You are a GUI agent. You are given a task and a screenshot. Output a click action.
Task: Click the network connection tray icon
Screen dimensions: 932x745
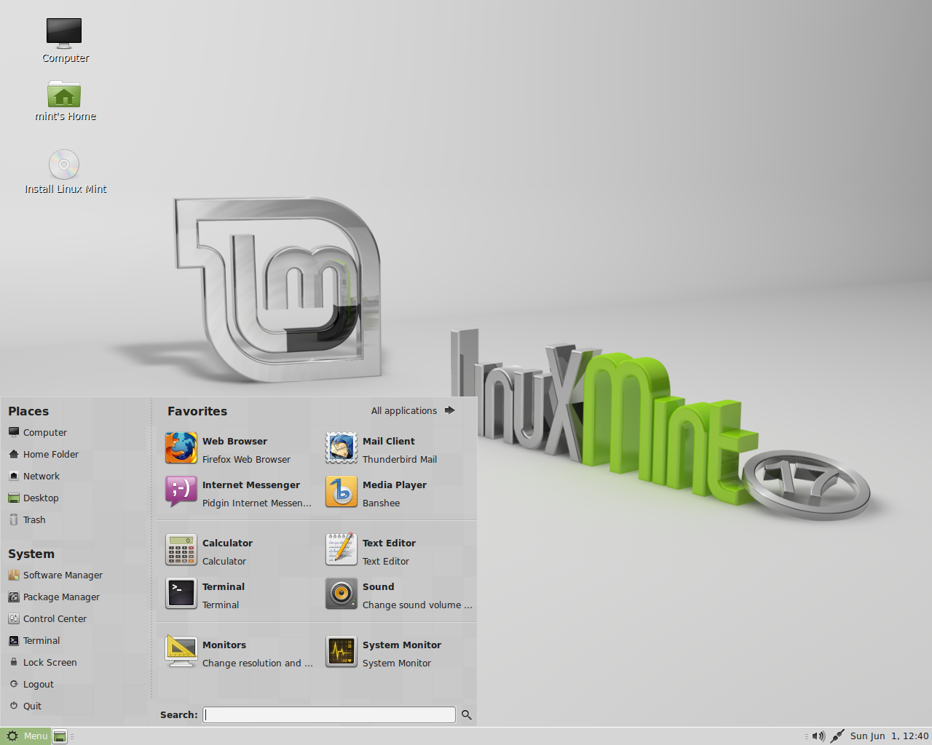(837, 736)
